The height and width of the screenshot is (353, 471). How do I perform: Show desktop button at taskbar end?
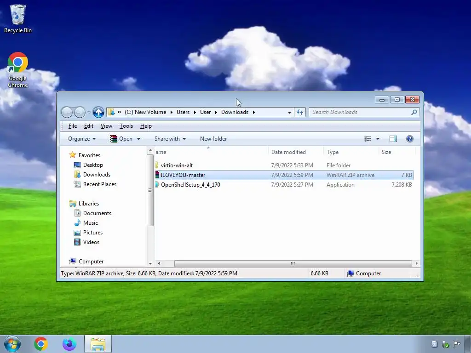pos(467,344)
